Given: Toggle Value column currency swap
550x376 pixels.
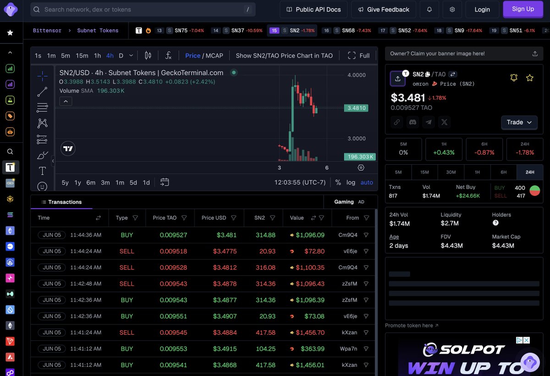Looking at the screenshot, I should click(313, 218).
